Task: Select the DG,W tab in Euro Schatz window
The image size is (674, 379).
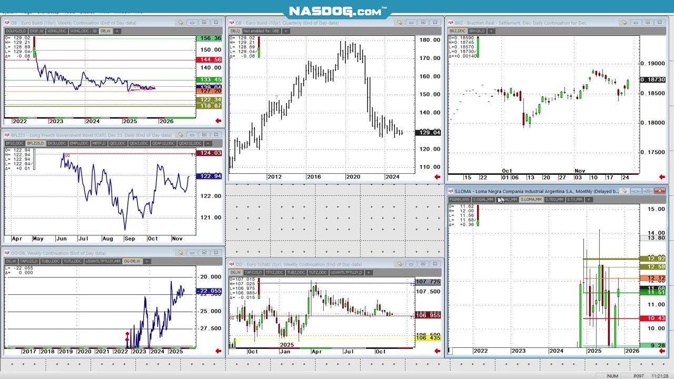Action: point(235,273)
